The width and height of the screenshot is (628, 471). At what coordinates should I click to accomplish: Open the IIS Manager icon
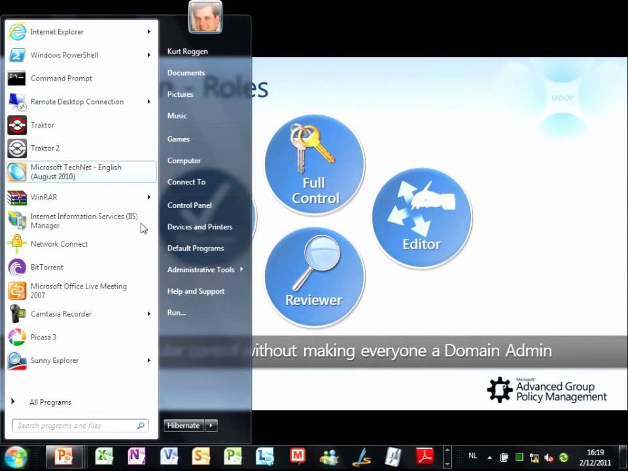tap(17, 220)
